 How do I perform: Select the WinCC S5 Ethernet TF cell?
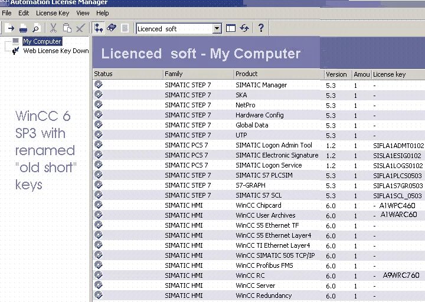(267, 225)
